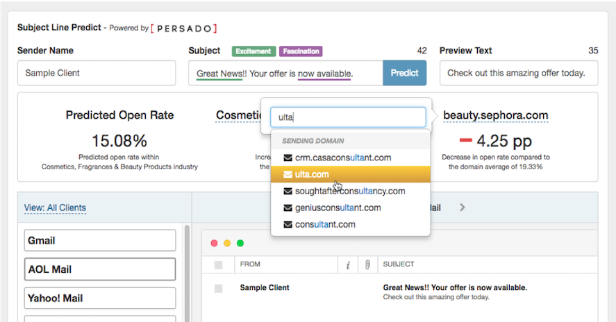The image size is (616, 322).
Task: Click the yellow minimize dot of preview window
Action: click(227, 243)
